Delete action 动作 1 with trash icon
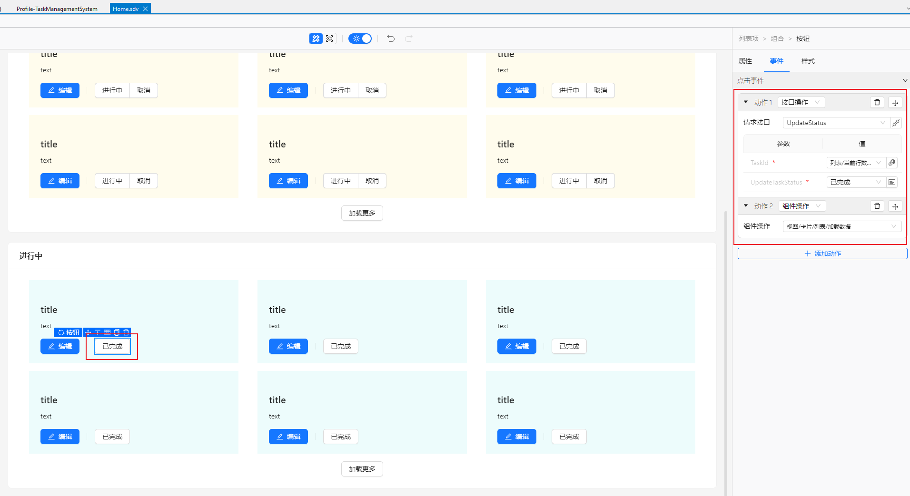Viewport: 910px width, 496px height. pyautogui.click(x=877, y=102)
